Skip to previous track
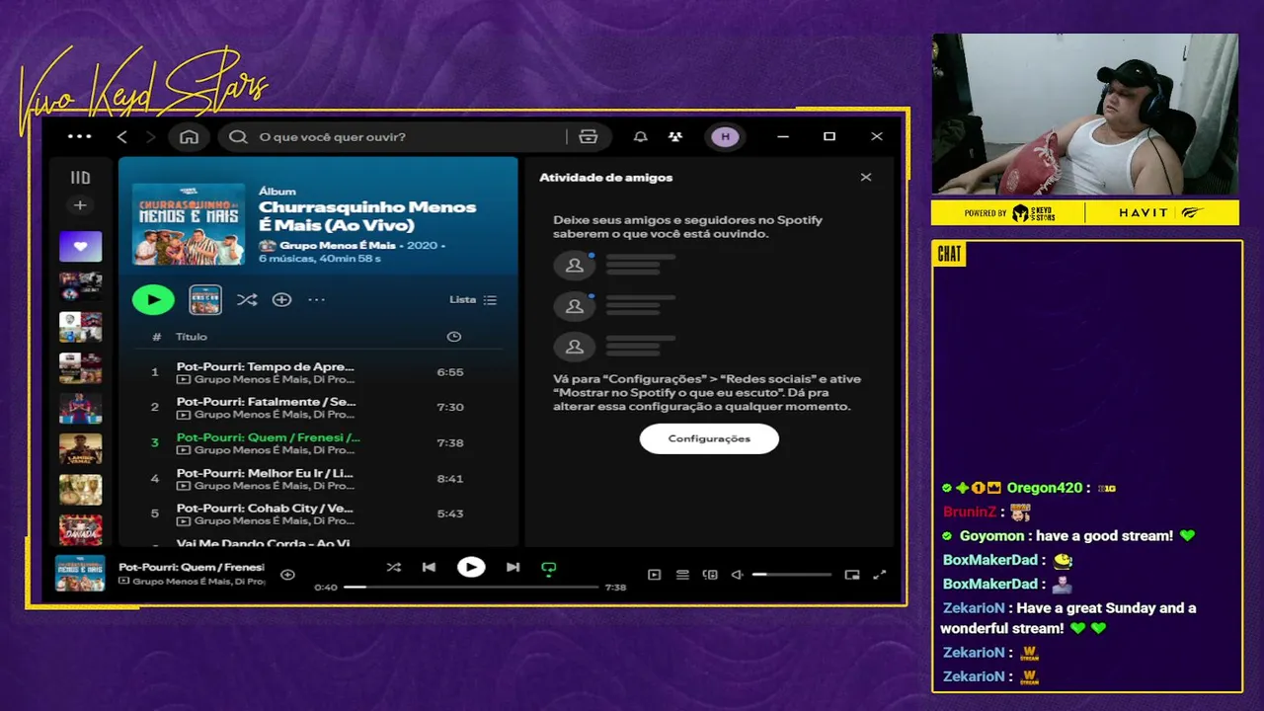Viewport: 1264px width, 711px height. [429, 567]
